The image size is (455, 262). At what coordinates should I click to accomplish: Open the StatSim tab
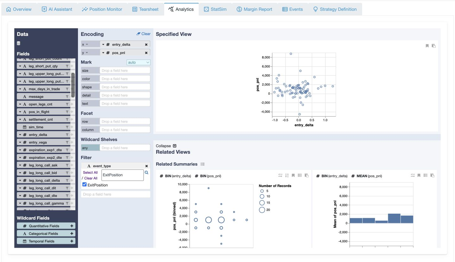tap(215, 9)
